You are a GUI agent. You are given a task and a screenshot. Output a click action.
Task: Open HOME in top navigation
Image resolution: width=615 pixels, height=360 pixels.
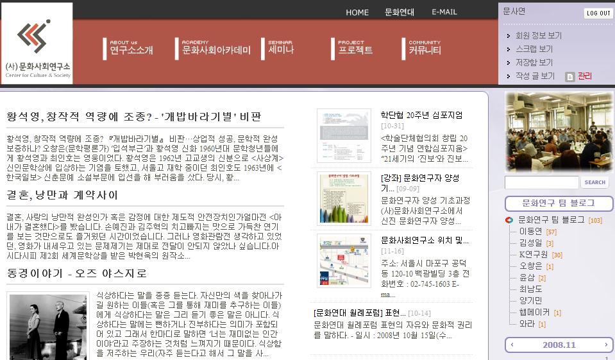(x=357, y=12)
